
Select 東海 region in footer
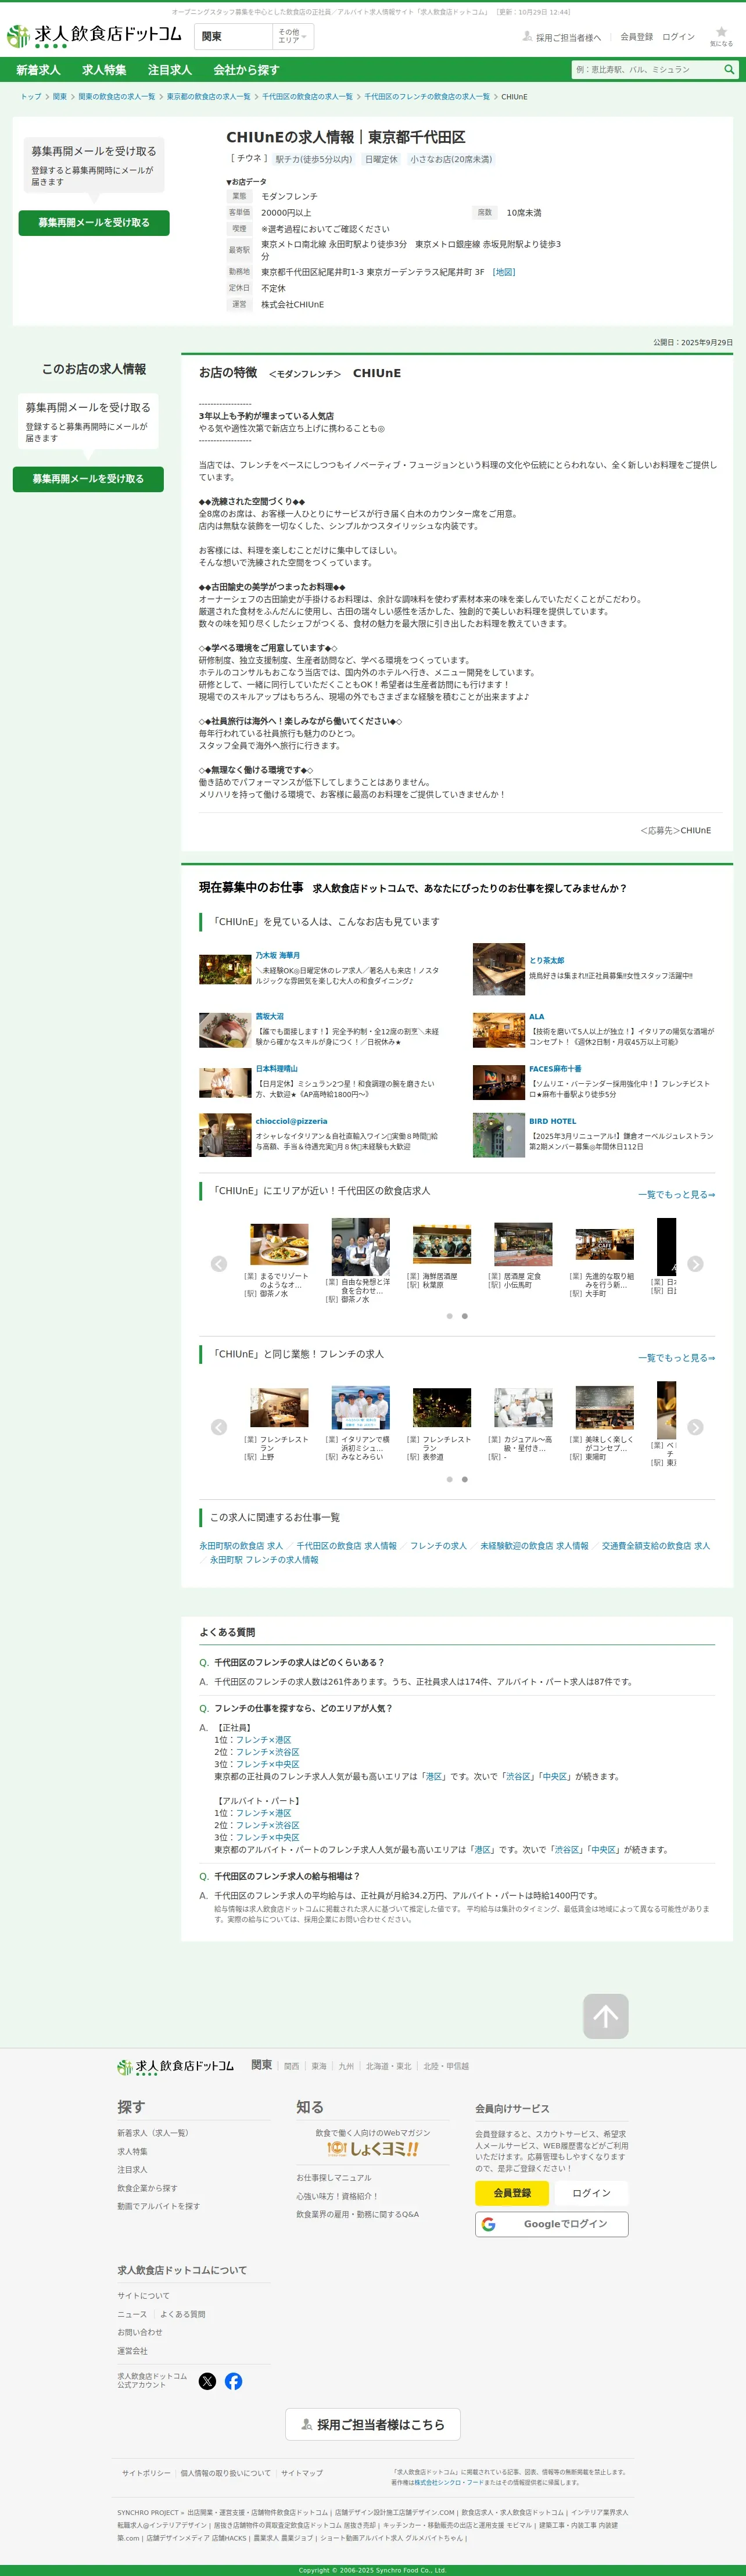coord(319,2066)
